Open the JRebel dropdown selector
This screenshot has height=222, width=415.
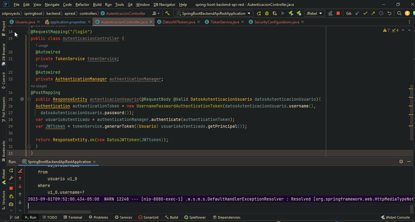314,13
